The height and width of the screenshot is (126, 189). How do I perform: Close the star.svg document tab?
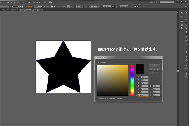[42, 10]
